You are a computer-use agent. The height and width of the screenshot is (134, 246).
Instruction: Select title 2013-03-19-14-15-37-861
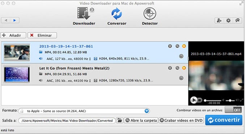tap(66, 46)
